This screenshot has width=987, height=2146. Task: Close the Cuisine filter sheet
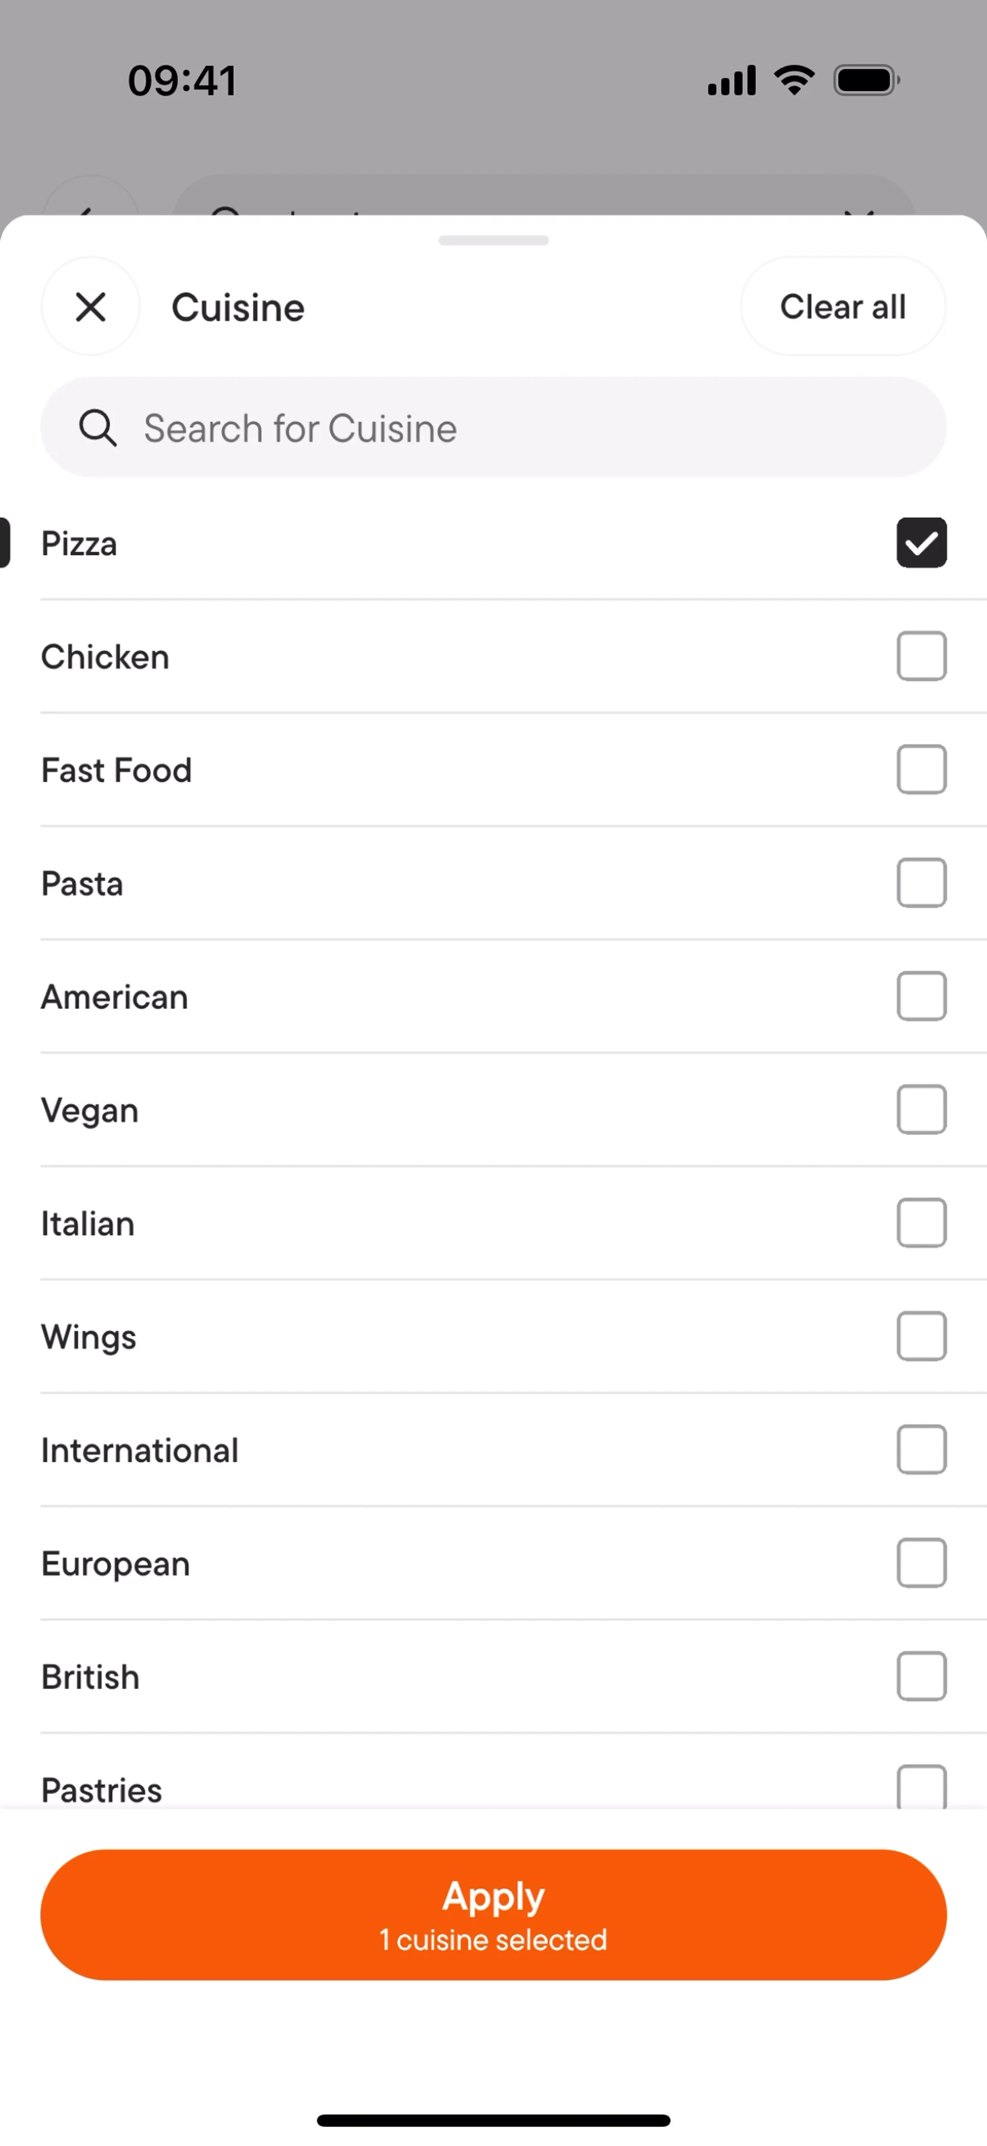tap(91, 306)
